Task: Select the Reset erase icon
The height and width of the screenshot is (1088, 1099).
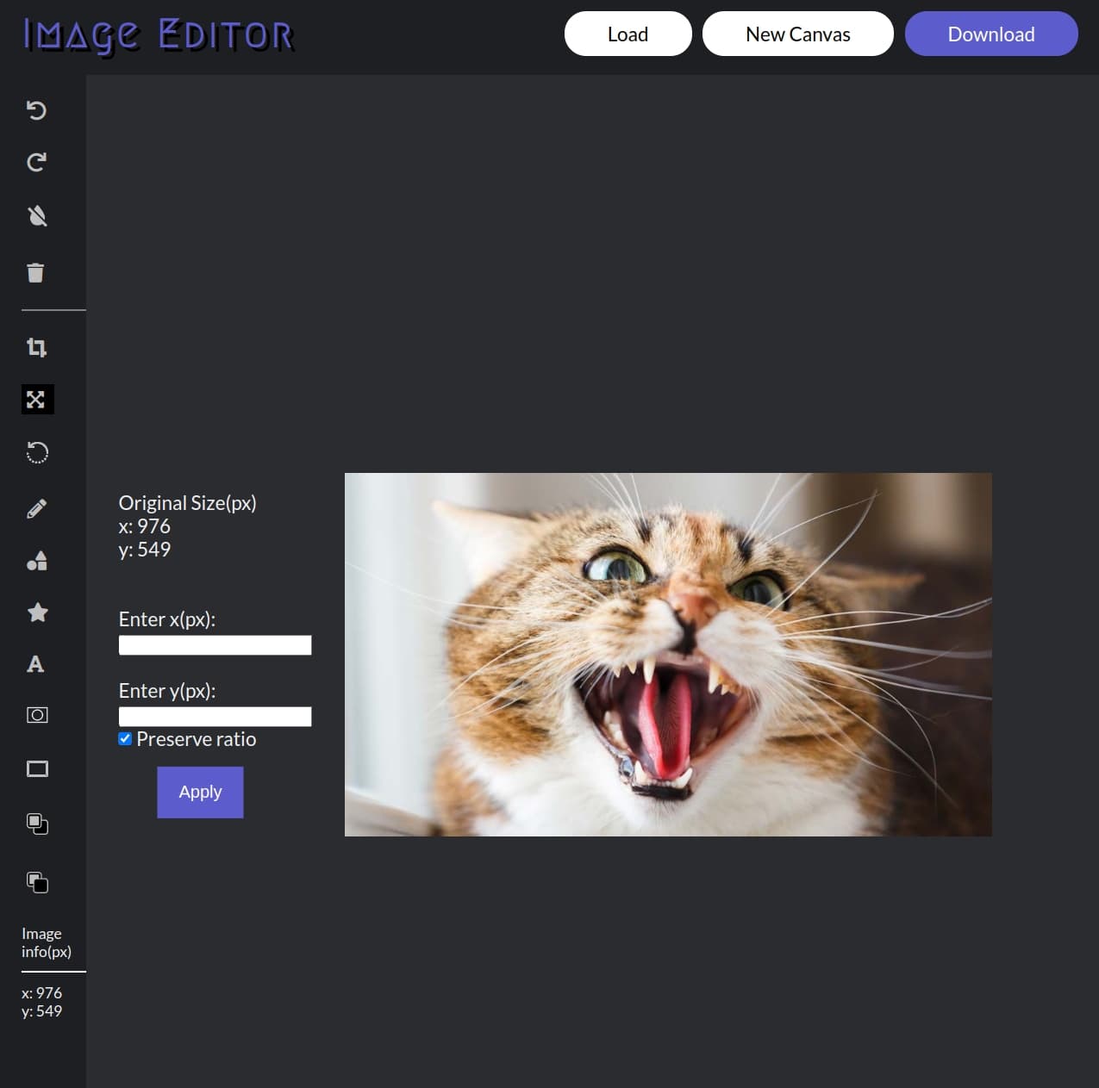Action: click(36, 216)
